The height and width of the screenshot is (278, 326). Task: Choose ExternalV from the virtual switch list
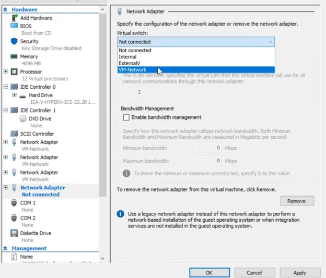coord(196,63)
